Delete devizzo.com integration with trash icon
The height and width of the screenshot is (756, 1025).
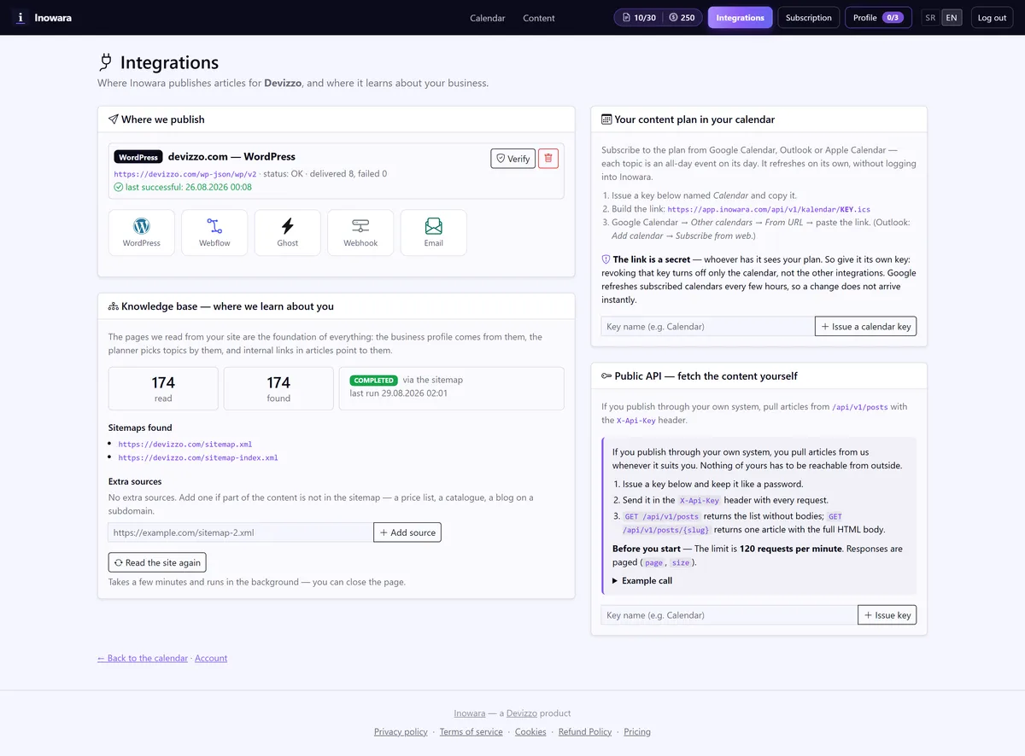(x=548, y=158)
